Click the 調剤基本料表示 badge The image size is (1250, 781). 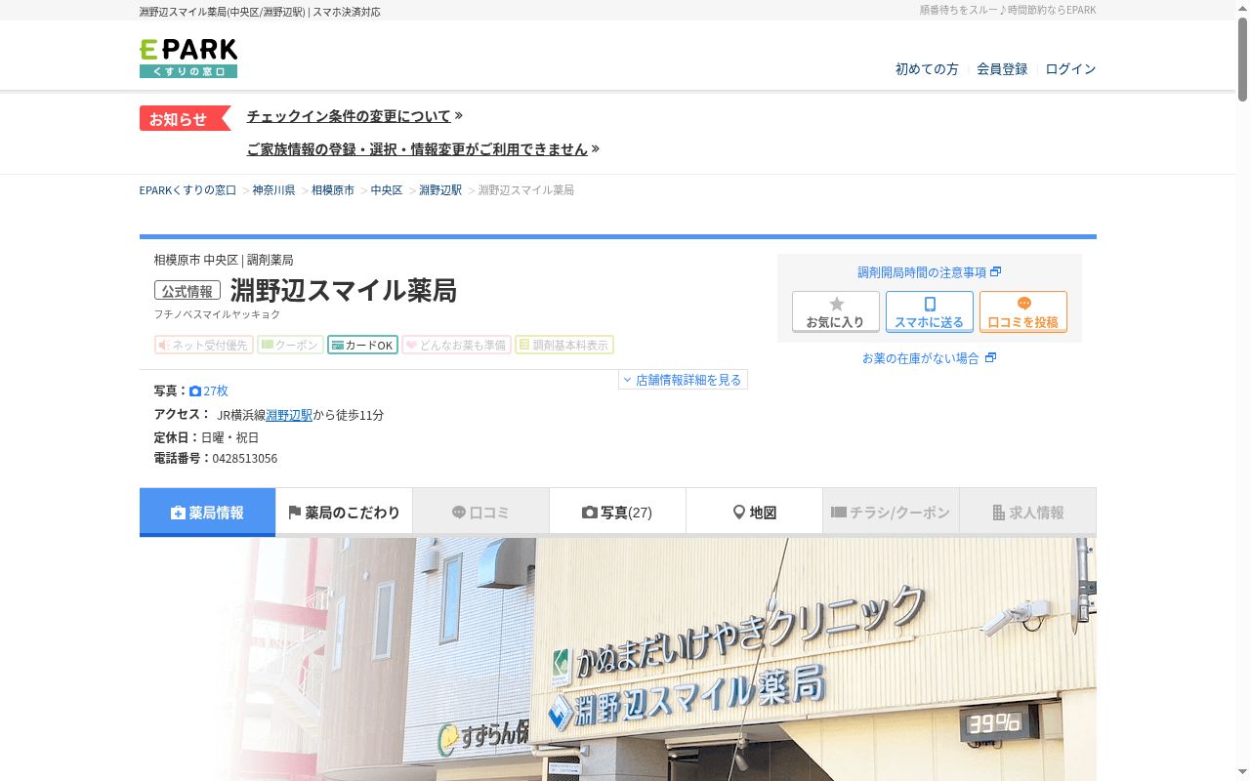(x=564, y=345)
